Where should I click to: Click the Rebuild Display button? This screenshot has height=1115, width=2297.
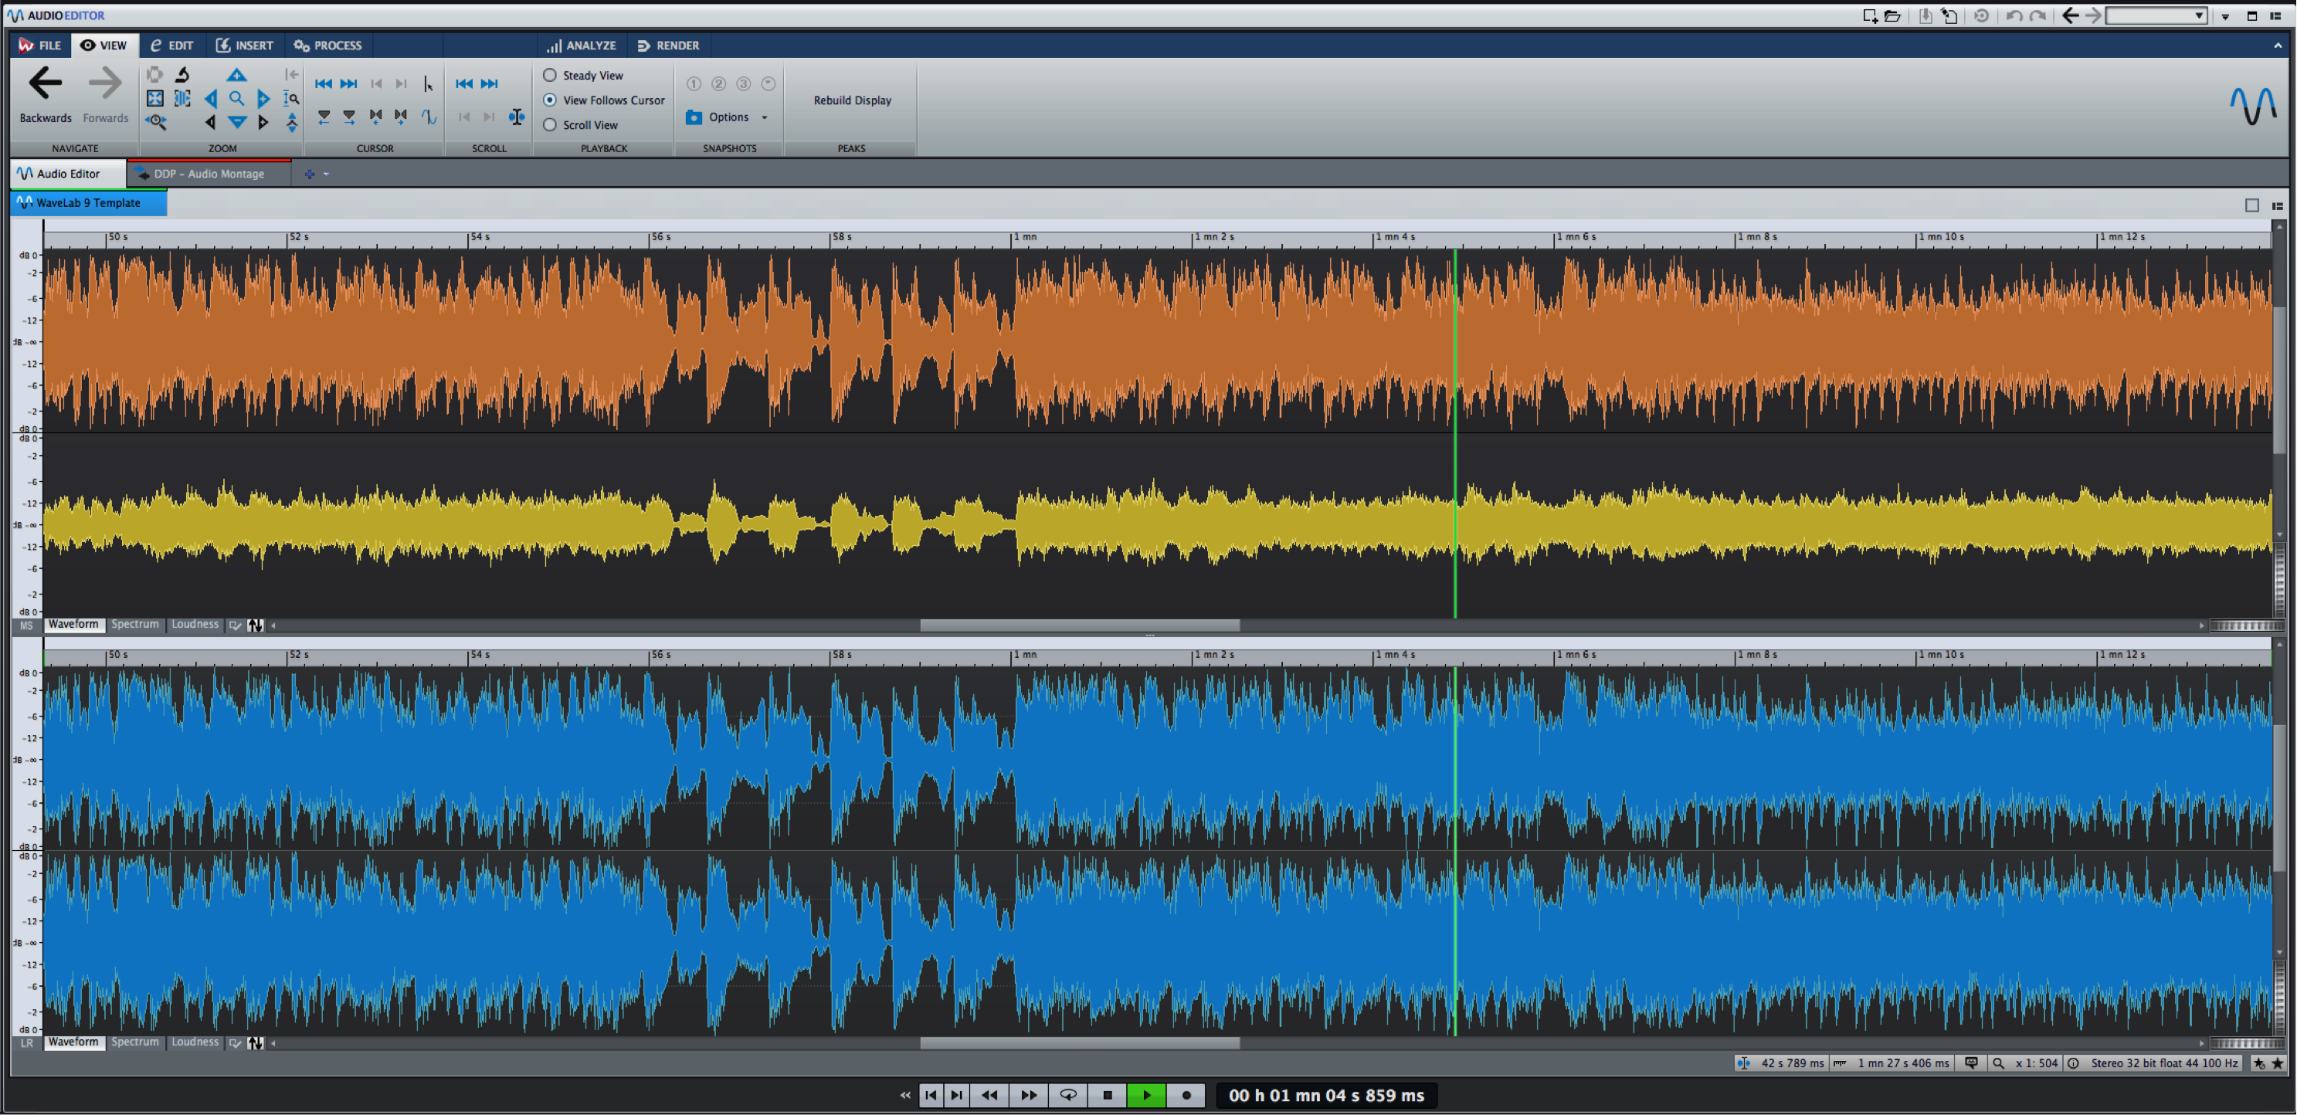[853, 100]
